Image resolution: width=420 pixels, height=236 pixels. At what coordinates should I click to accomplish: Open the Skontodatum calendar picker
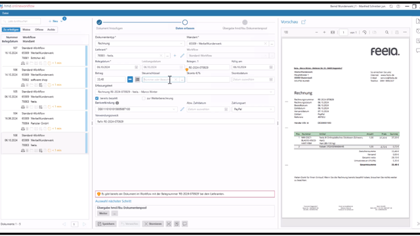pos(271,79)
